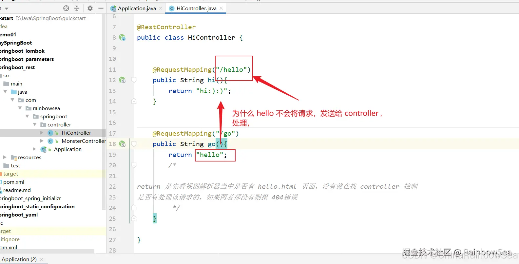Viewport: 519px width, 264px height.
Task: Click the comment fold end marker at line 24
Action: (134, 208)
